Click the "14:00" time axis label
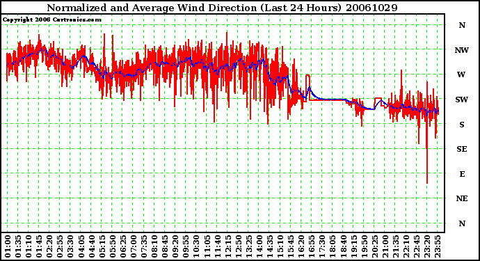The width and height of the screenshot is (480, 261). (x=259, y=246)
